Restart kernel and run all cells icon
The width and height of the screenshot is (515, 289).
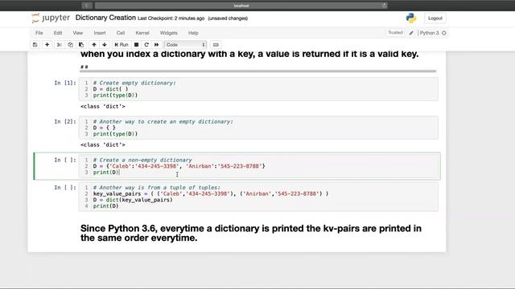(x=157, y=45)
